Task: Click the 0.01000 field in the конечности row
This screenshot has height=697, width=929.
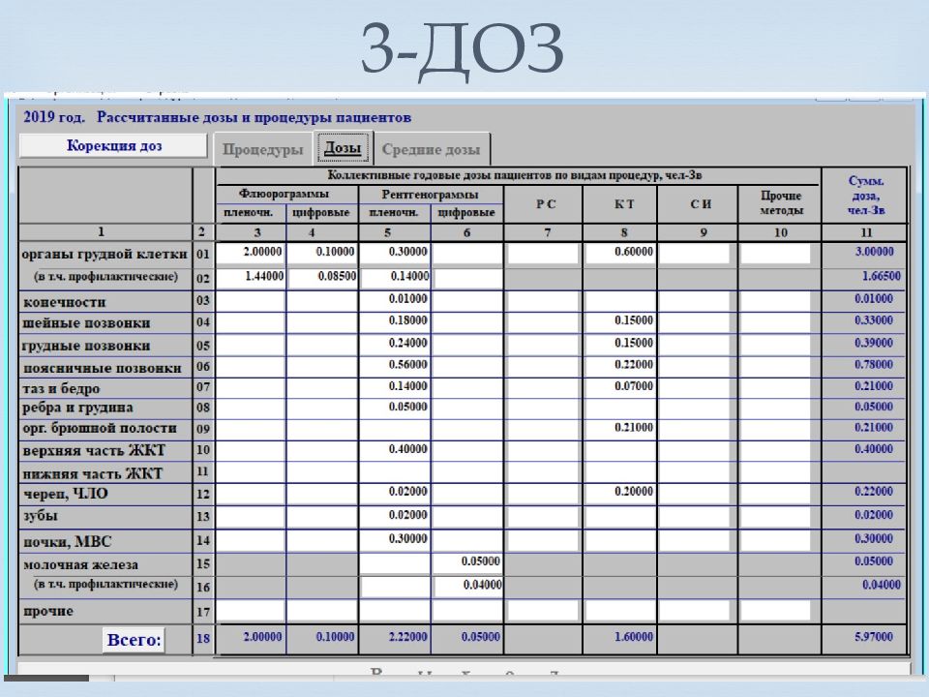Action: click(x=395, y=300)
